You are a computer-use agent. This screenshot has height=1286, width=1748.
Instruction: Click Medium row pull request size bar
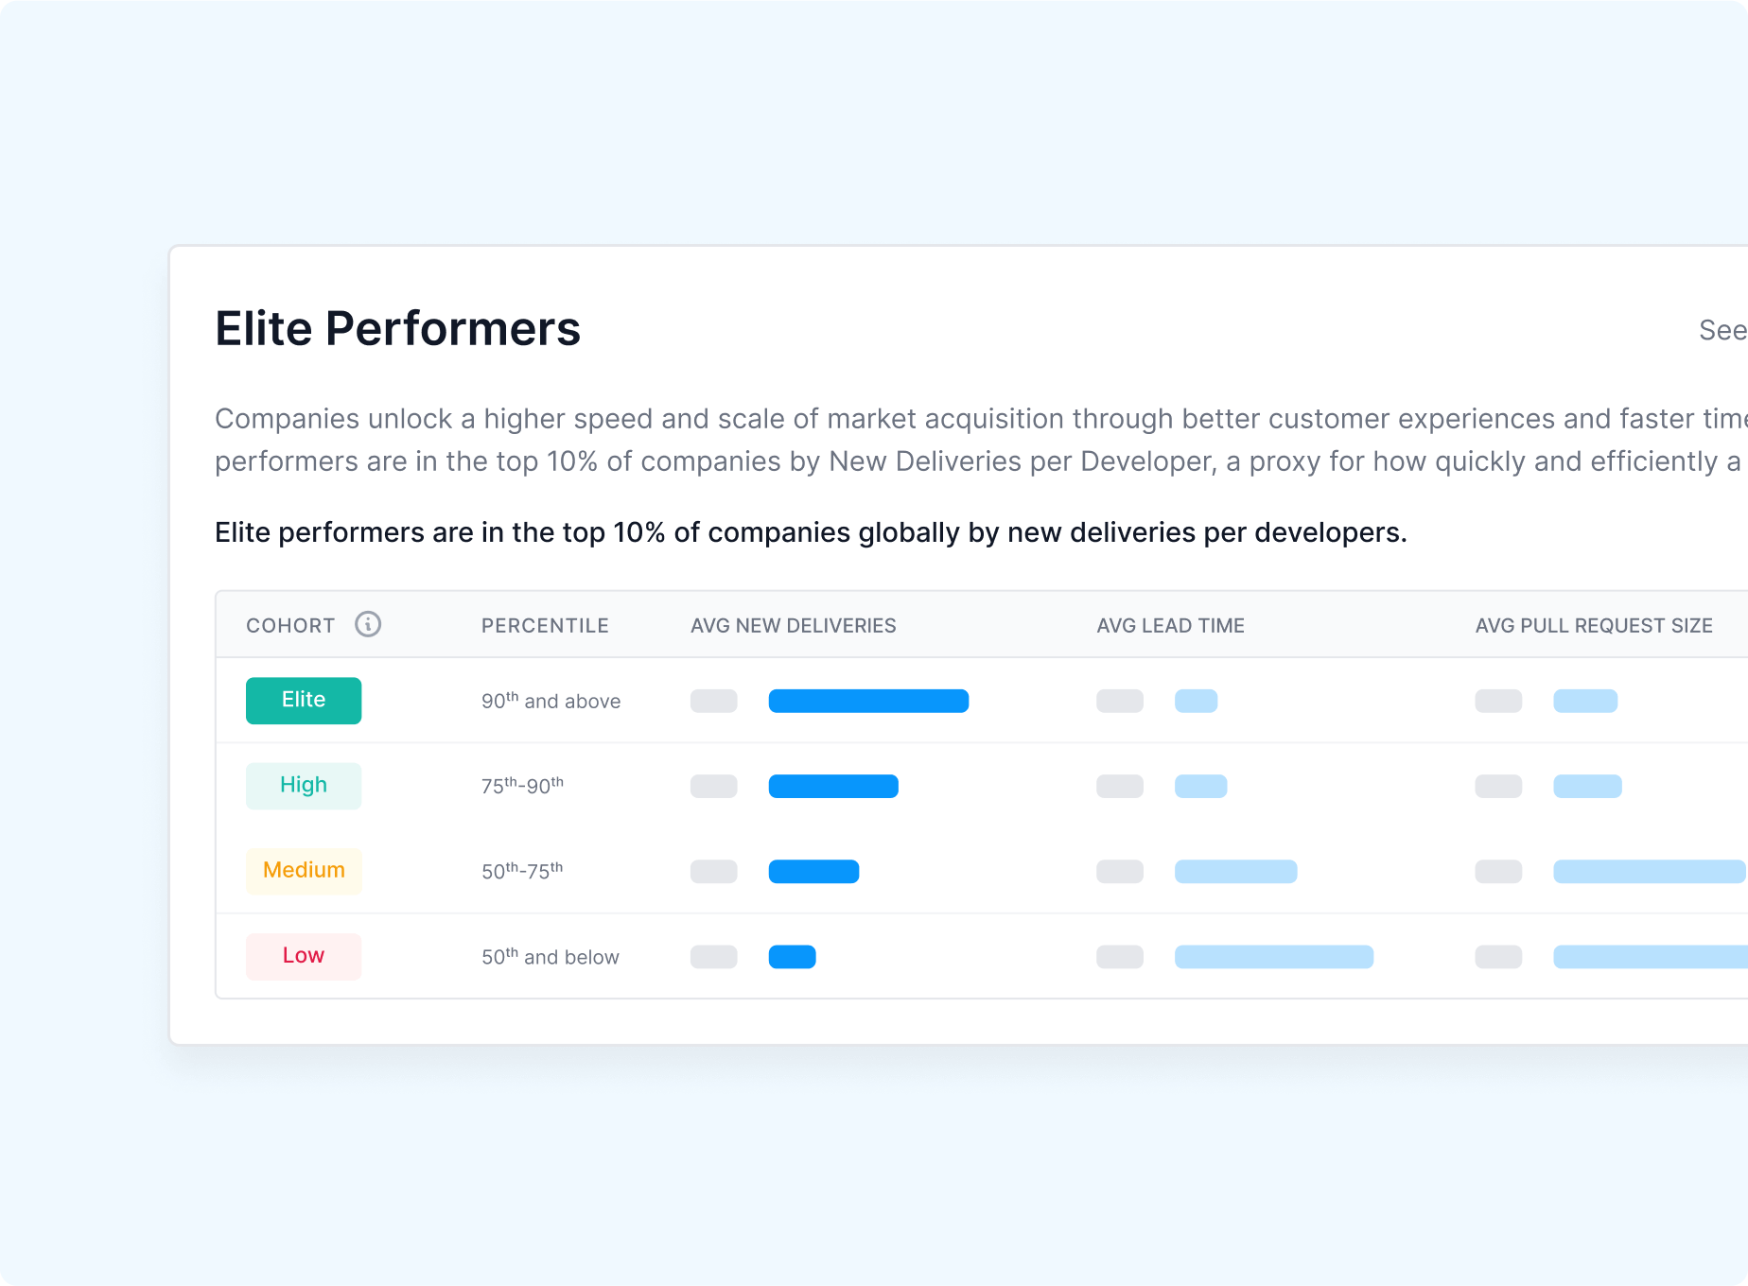(1649, 871)
